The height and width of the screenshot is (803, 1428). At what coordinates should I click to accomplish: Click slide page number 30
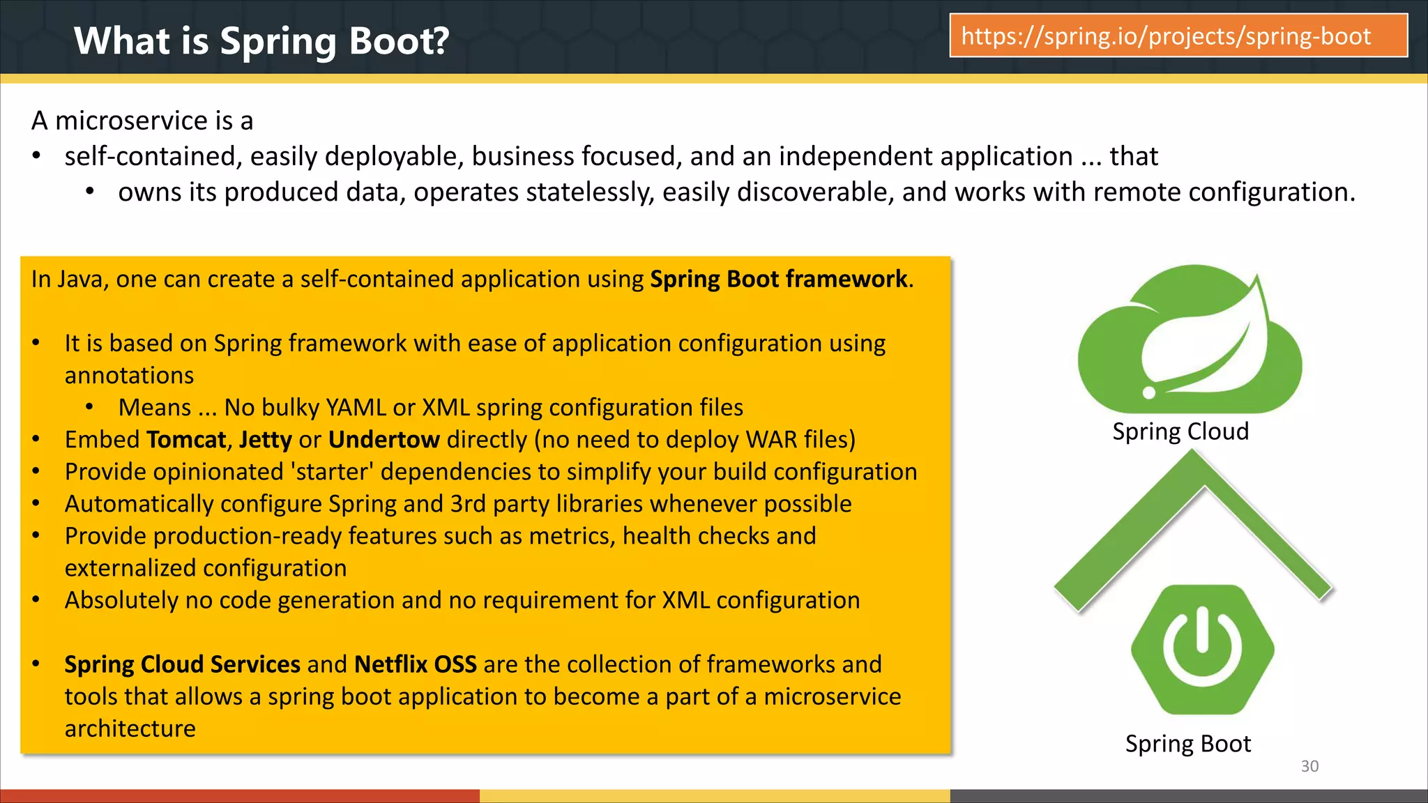(x=1309, y=766)
